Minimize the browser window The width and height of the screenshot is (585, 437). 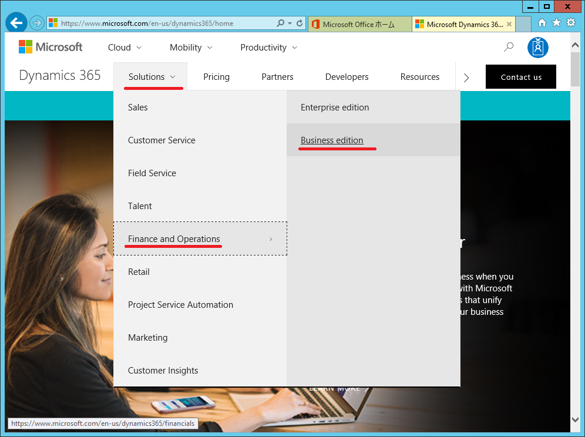530,6
